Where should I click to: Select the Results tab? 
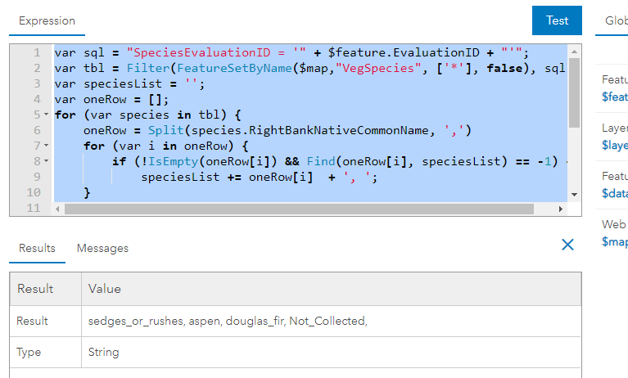[x=37, y=248]
